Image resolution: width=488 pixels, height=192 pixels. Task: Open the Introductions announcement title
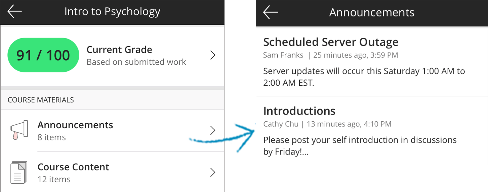point(299,111)
